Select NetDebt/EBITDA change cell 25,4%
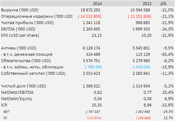Viewport: 175px width, 121px height. (168, 92)
